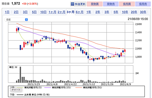
Task: Switch chart to 2日 period
Action: [16, 12]
